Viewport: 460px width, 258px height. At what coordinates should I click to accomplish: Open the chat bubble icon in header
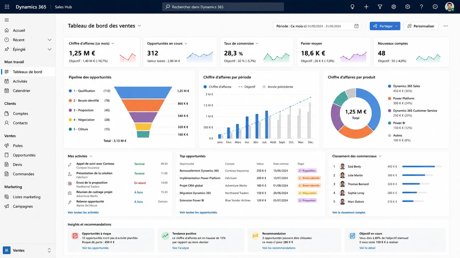435,7
